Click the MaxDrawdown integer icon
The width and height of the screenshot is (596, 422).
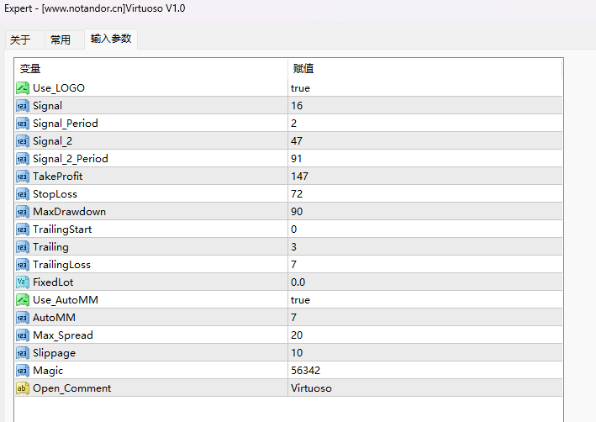click(23, 212)
